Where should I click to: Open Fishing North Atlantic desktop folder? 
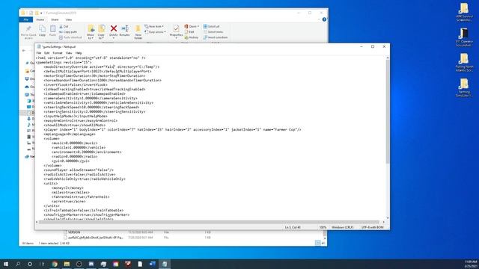(x=464, y=63)
